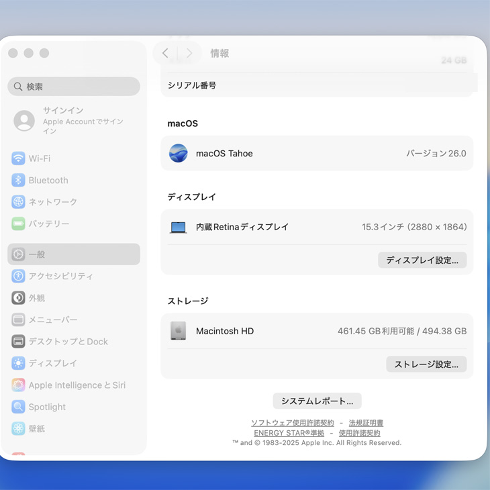Click the ストレージ設定... button
490x490 pixels.
426,364
